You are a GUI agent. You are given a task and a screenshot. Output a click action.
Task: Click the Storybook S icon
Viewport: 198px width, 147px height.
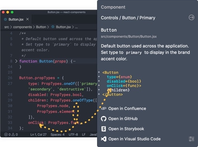104,129
